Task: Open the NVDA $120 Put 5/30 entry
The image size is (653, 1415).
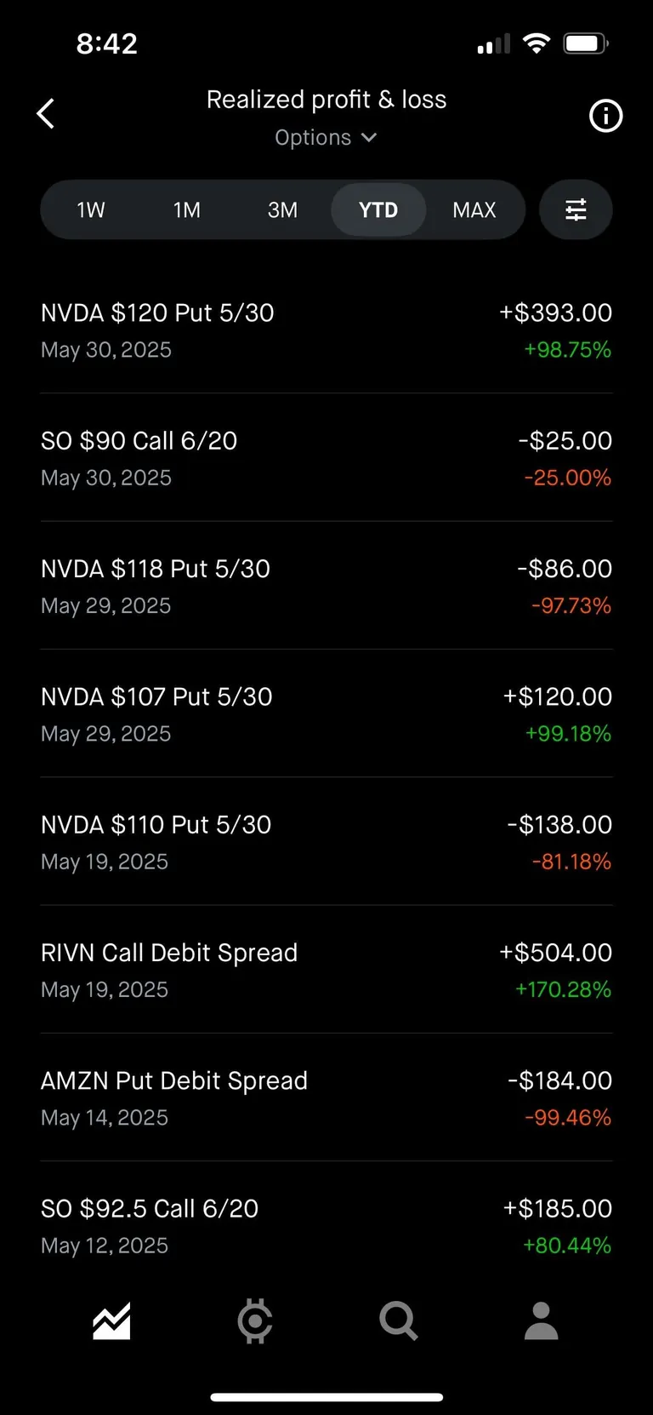Action: point(326,330)
